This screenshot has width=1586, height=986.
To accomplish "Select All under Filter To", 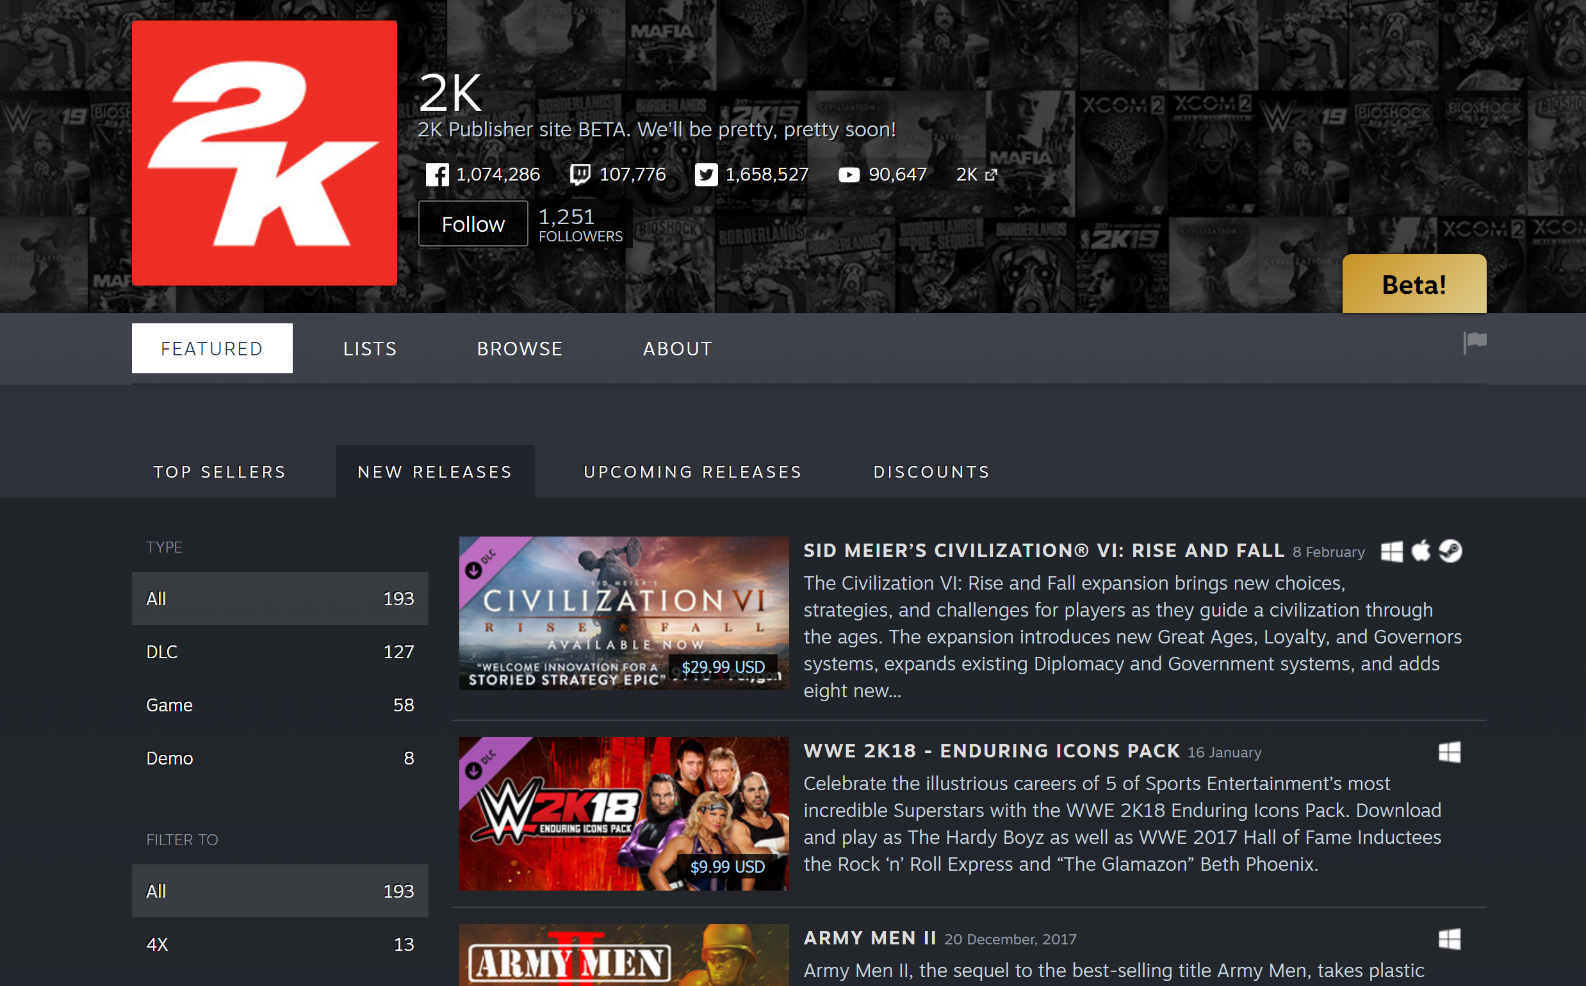I will (280, 891).
